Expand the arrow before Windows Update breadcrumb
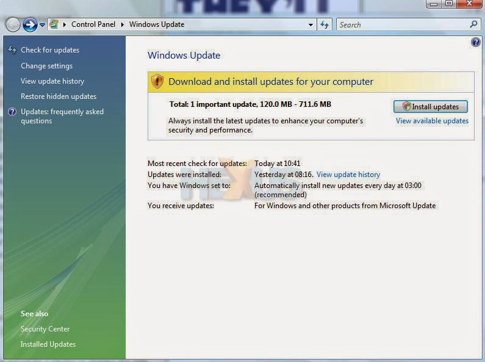Viewport: 485px width, 362px height. tap(123, 24)
